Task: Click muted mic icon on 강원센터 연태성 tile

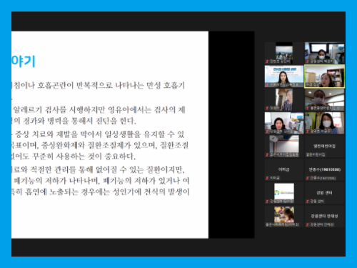Action: 308,224
